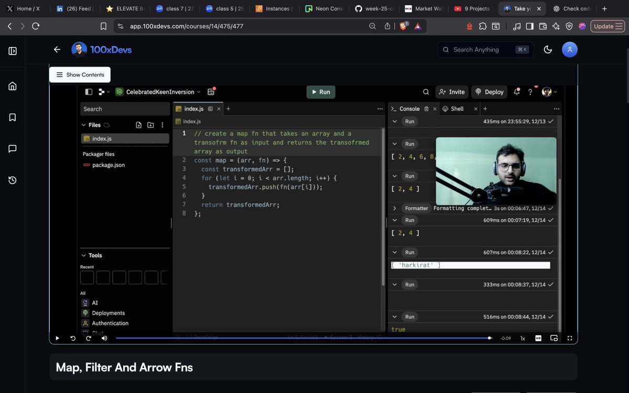The height and width of the screenshot is (393, 629).
Task: Create a new folder with the new-folder icon
Action: [x=150, y=125]
